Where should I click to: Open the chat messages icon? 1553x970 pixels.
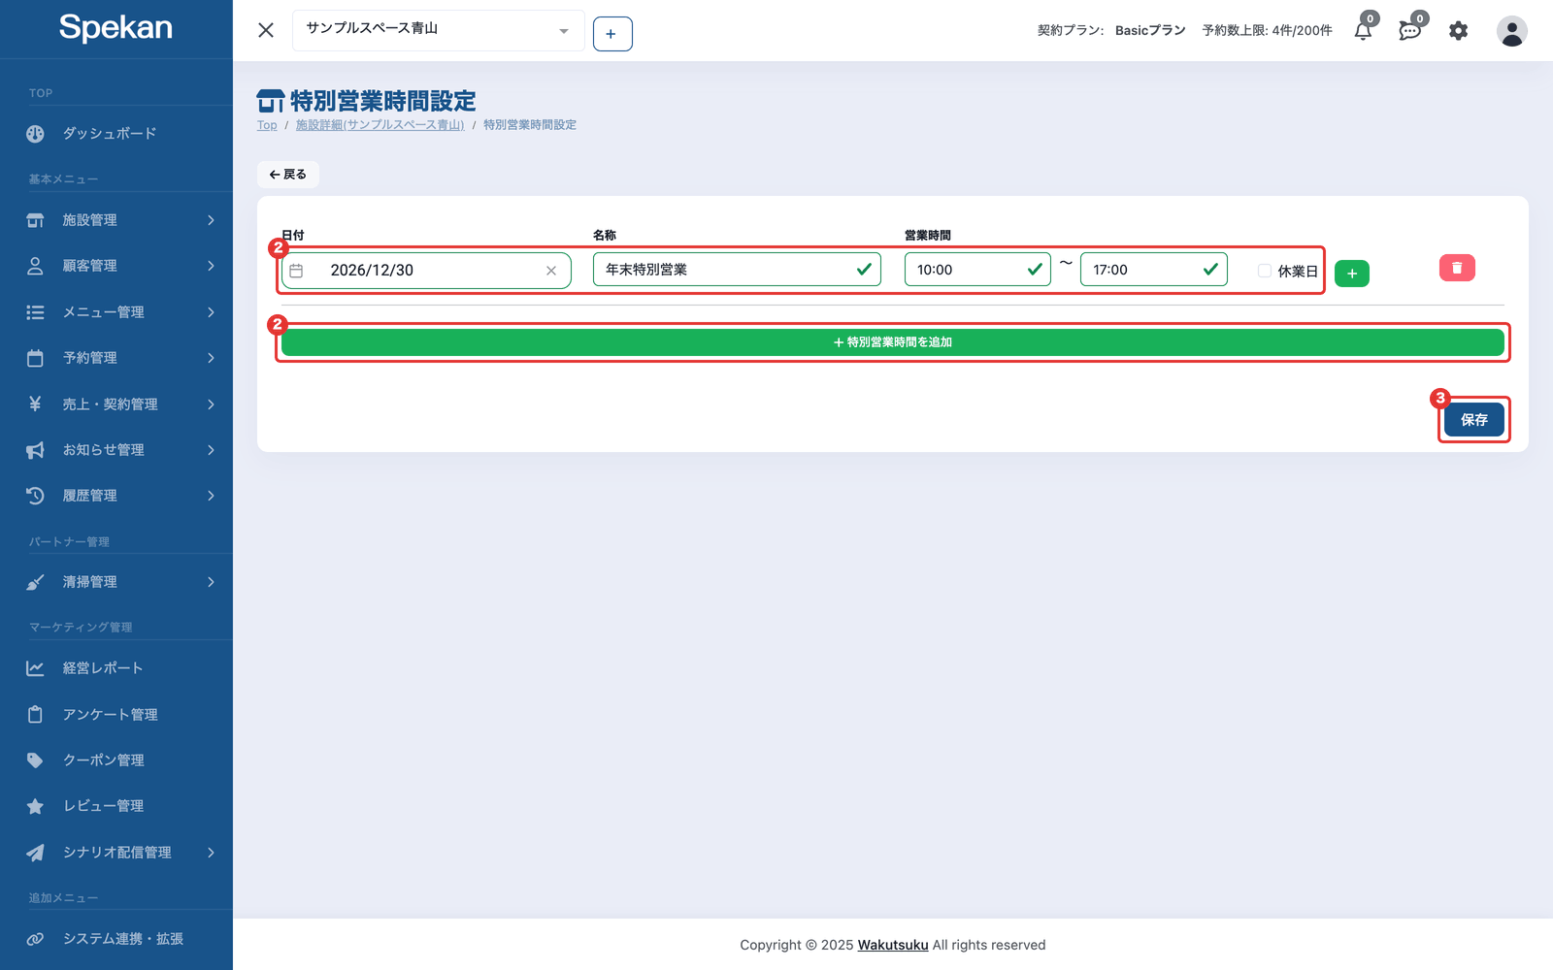coord(1409,30)
